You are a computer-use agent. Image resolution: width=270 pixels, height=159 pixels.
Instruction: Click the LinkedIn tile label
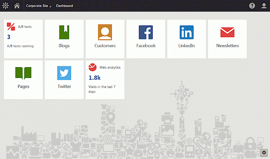[186, 46]
